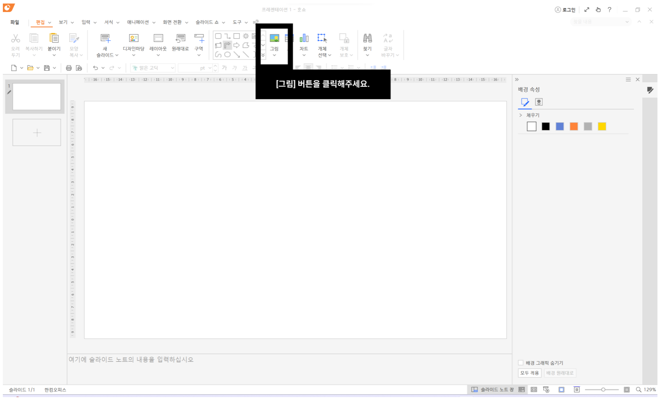Viewport: 661px width, 400px height.
Task: Click the magnifier zoom icon beside 129%
Action: coord(639,390)
